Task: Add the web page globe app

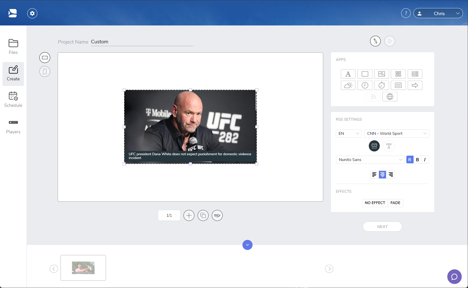Action: [390, 97]
